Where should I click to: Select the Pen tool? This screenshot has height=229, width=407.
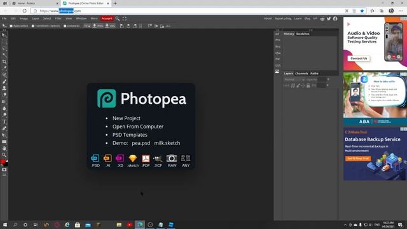(4, 128)
